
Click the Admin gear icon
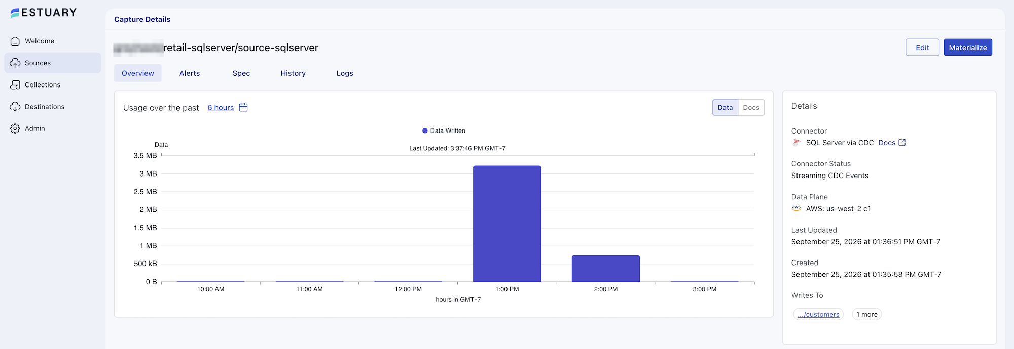pyautogui.click(x=15, y=128)
